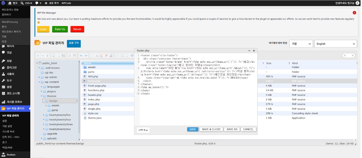The height and width of the screenshot is (158, 362).
Task: Open WordPress.org link in submenu
Action: tap(10, 22)
